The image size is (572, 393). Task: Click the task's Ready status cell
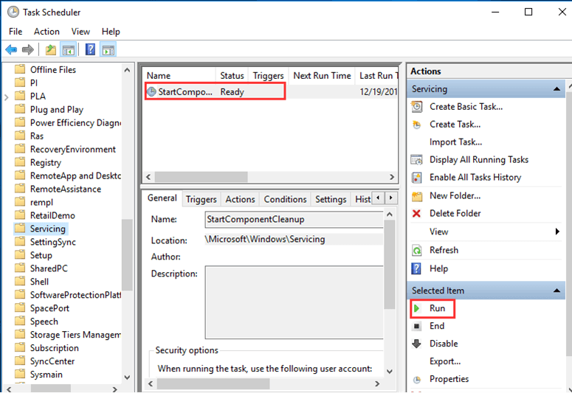click(x=232, y=92)
